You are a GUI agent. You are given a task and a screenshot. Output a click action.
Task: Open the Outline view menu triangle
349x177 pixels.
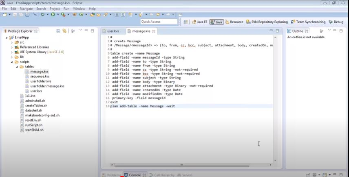(329, 30)
